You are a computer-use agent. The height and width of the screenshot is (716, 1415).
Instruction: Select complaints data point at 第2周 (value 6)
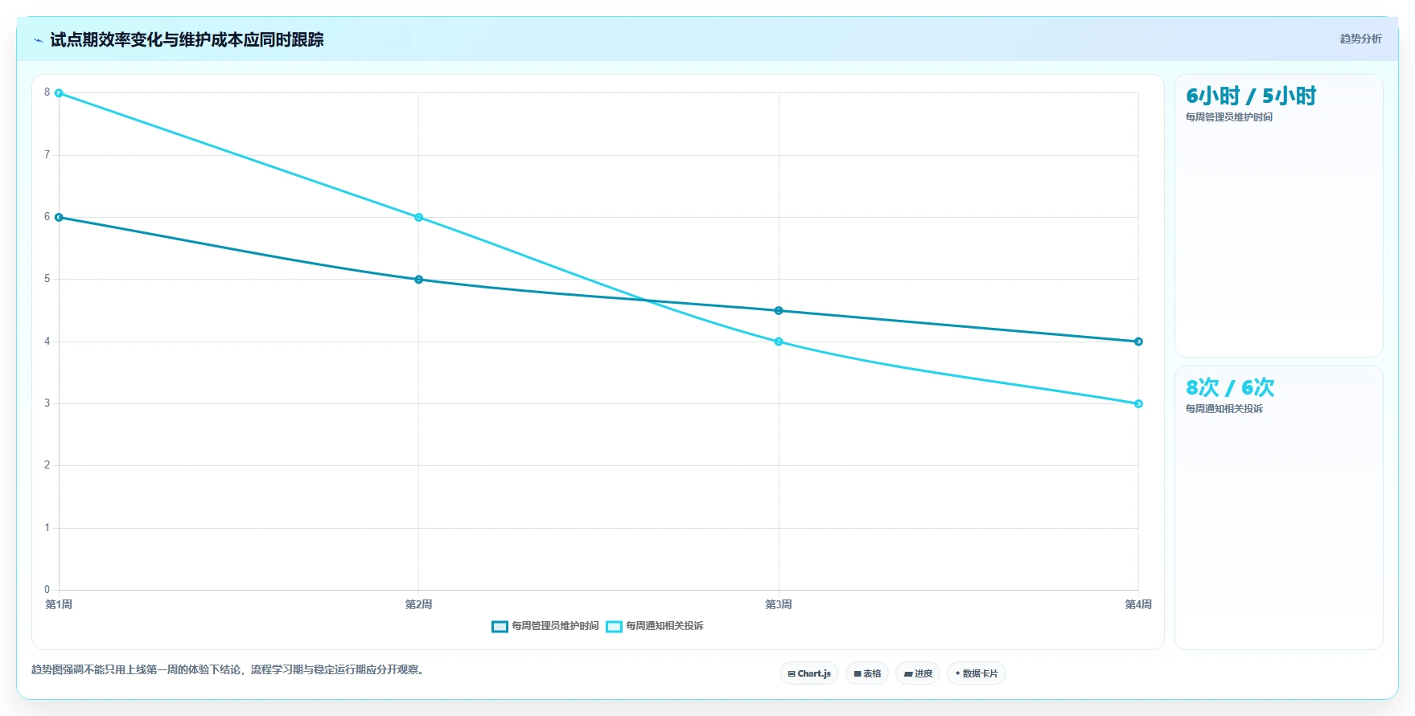(418, 218)
